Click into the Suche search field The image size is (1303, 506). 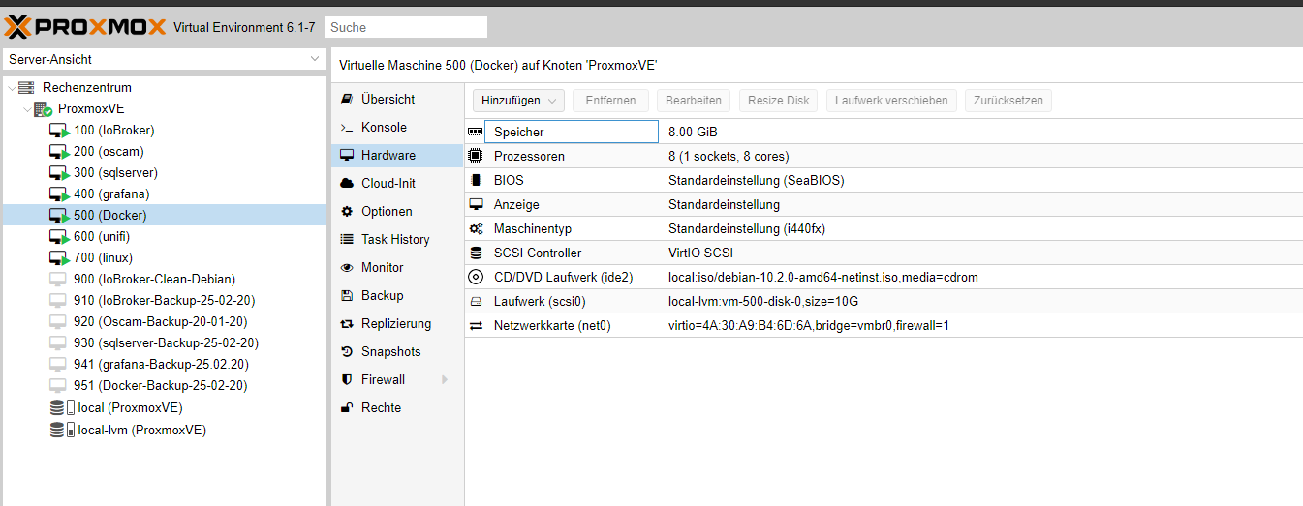point(406,27)
